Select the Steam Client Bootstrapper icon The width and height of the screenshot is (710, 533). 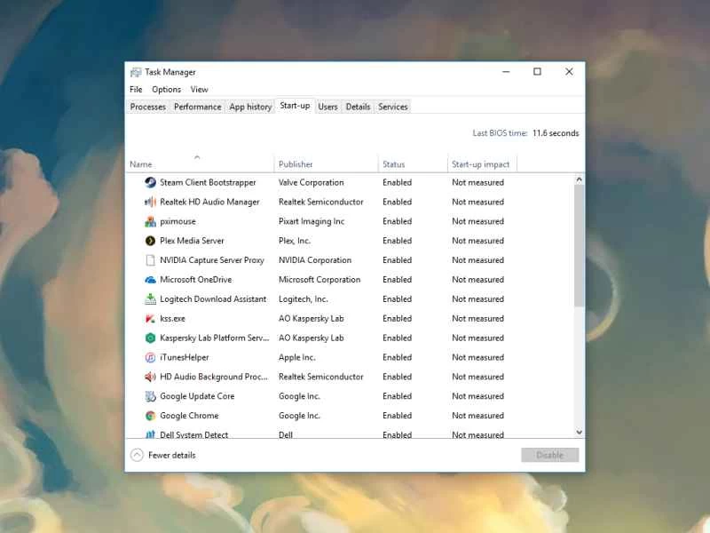(149, 182)
